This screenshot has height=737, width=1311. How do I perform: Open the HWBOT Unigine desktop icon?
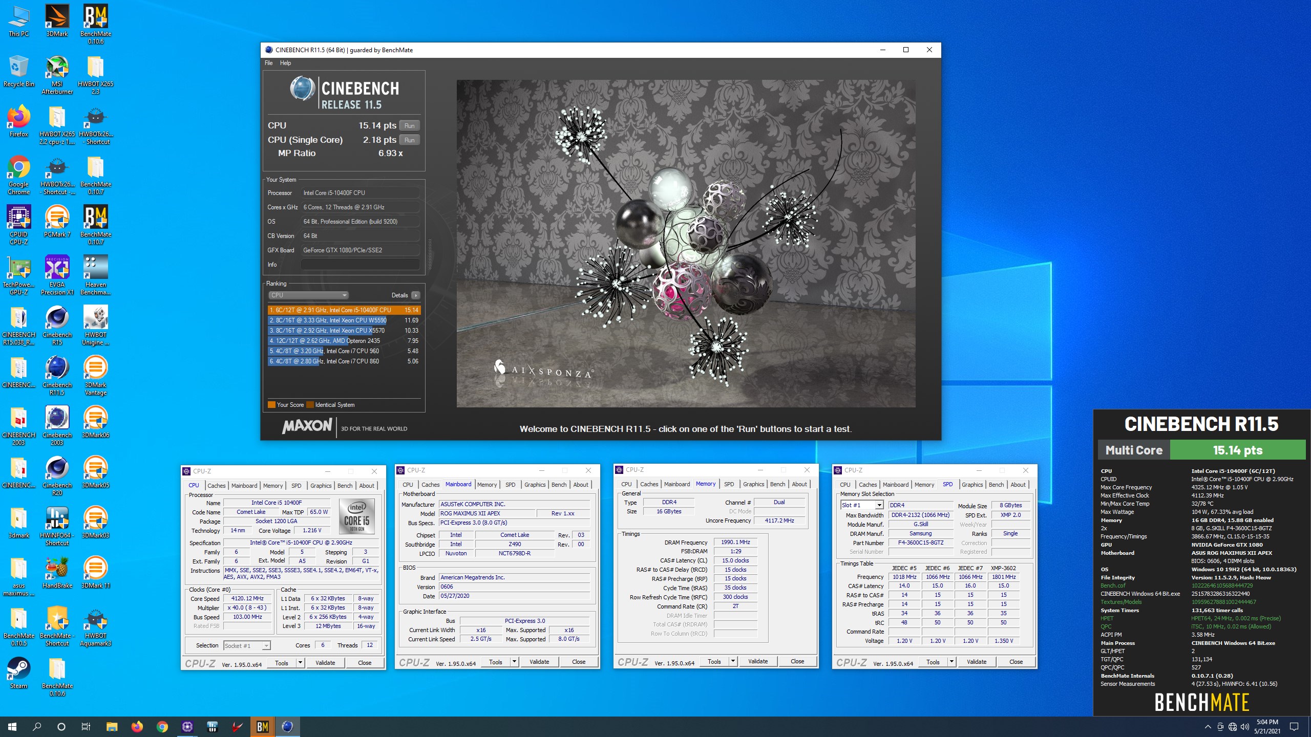pyautogui.click(x=95, y=326)
